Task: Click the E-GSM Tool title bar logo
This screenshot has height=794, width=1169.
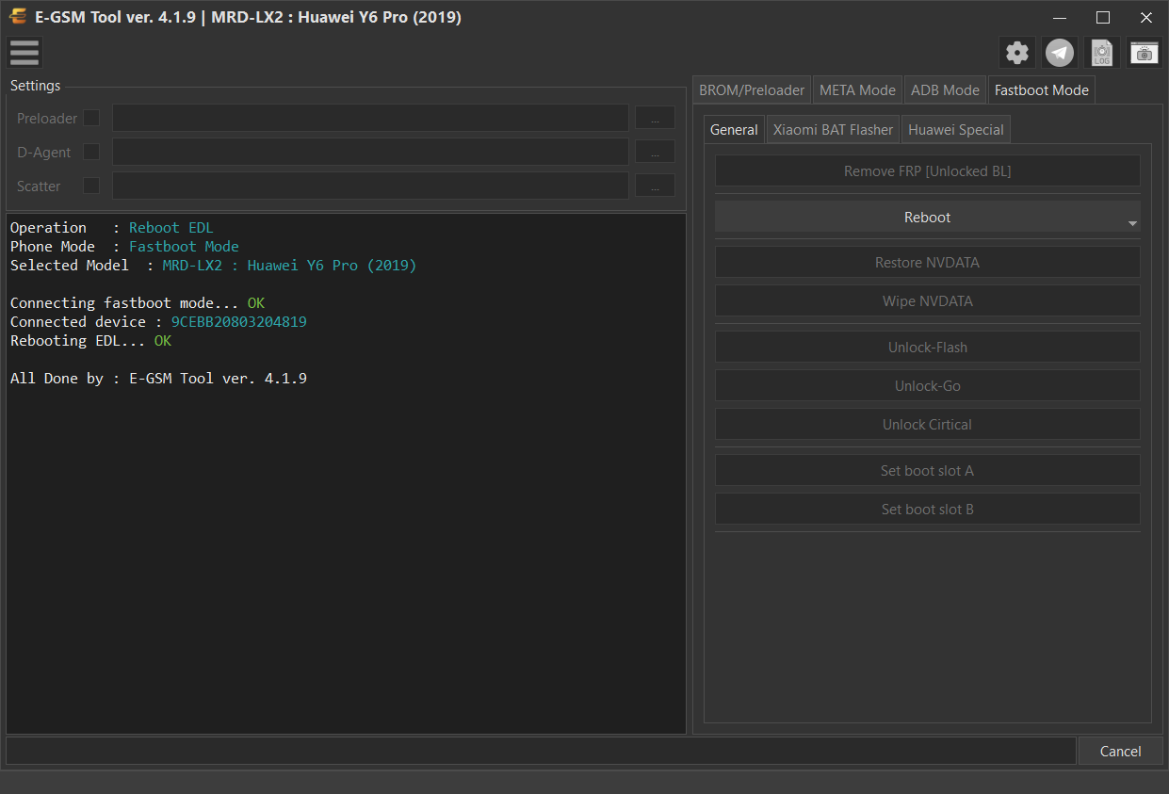Action: (x=18, y=17)
